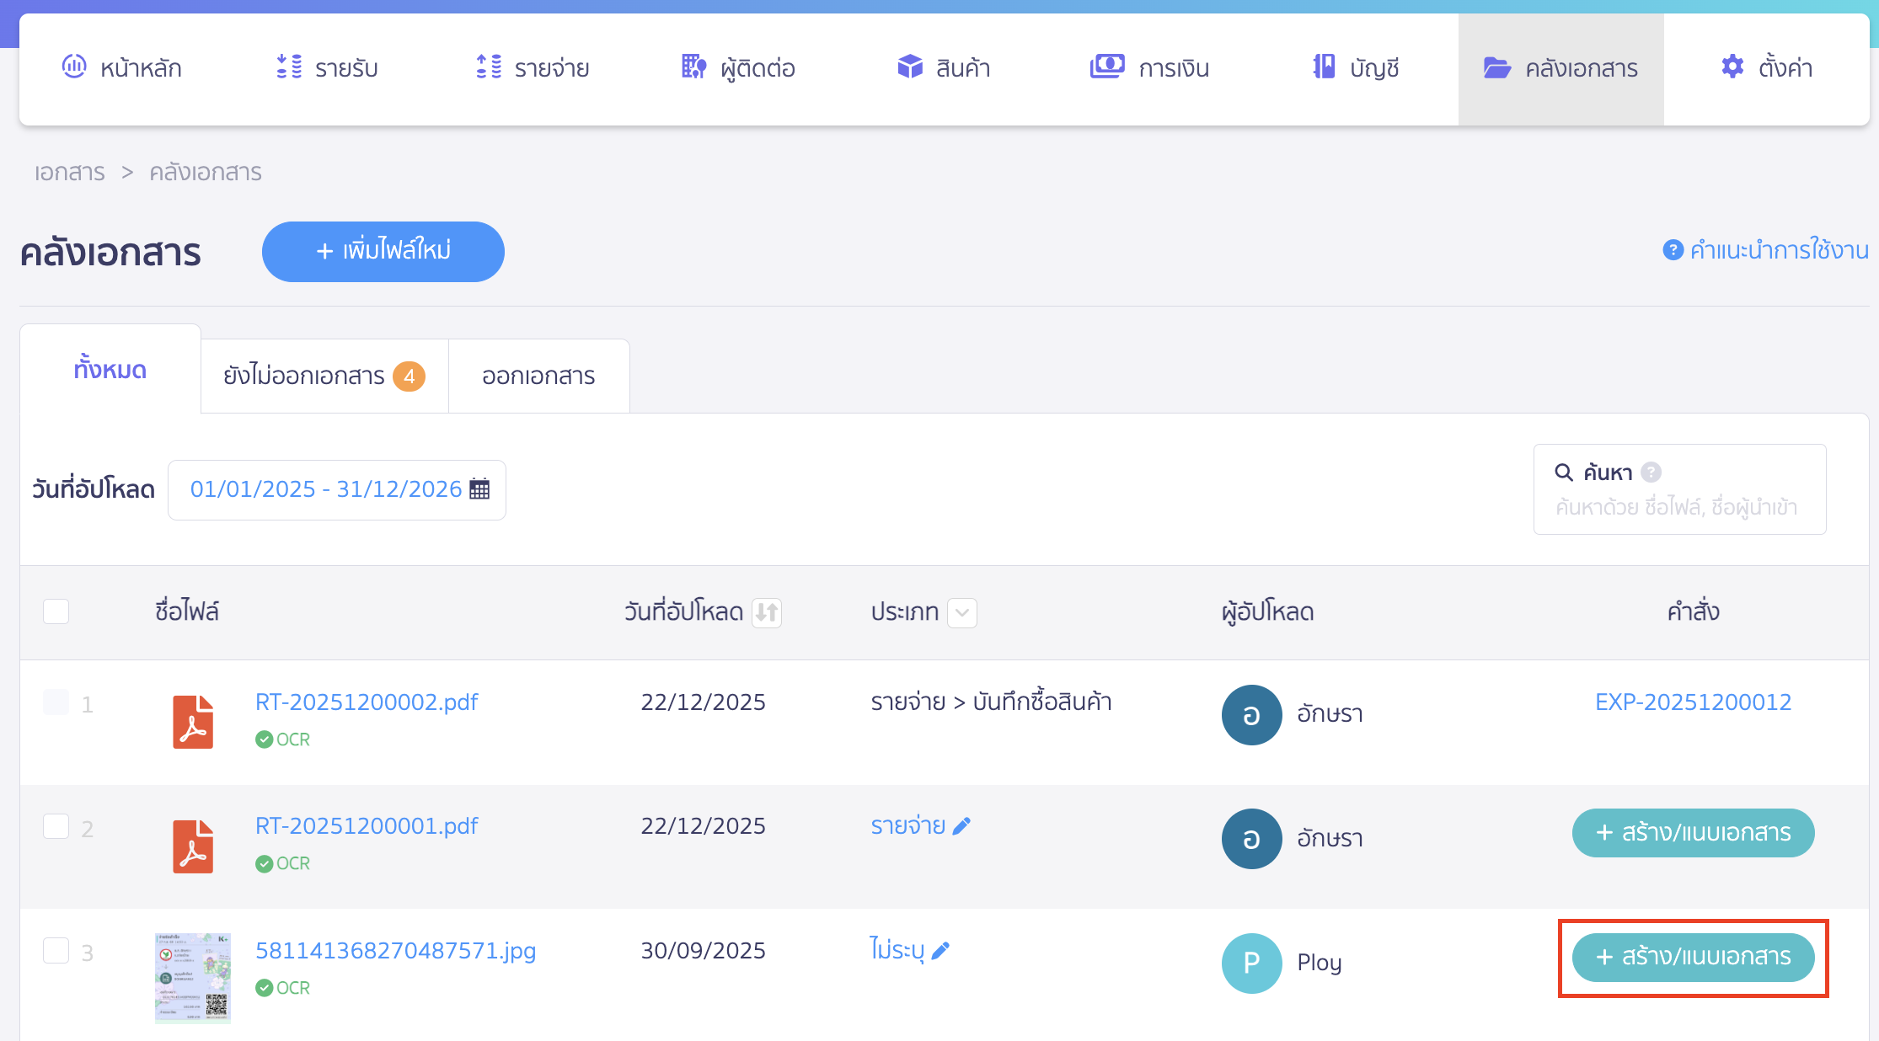Open the 581141368270487571.jpg image thumbnail
The height and width of the screenshot is (1041, 1879).
(x=193, y=978)
